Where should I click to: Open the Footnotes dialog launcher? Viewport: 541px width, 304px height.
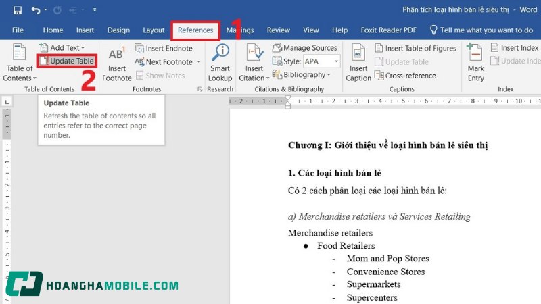click(199, 89)
